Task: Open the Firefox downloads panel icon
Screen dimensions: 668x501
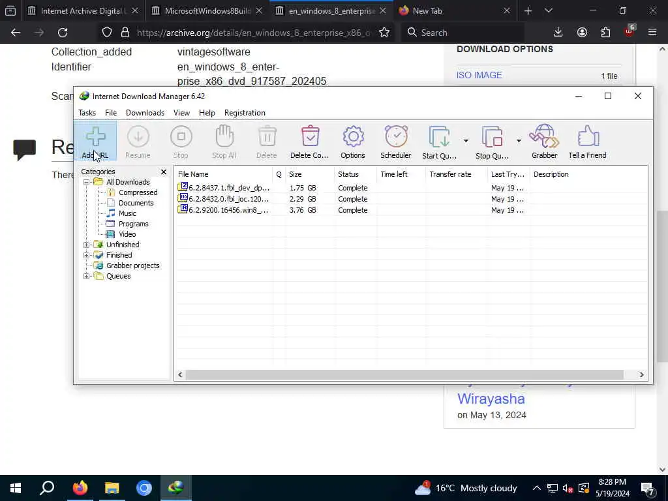Action: pos(558,33)
